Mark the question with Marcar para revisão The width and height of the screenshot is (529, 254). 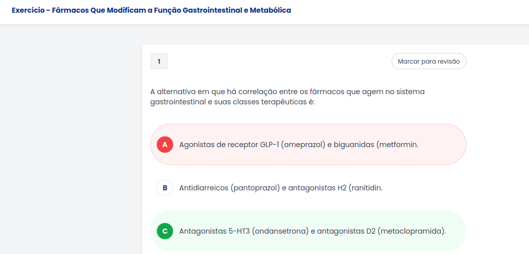428,62
